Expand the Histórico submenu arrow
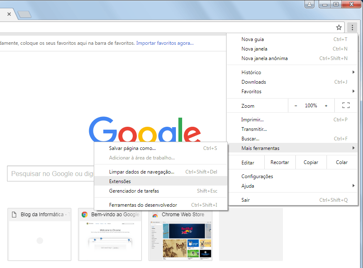 click(353, 72)
